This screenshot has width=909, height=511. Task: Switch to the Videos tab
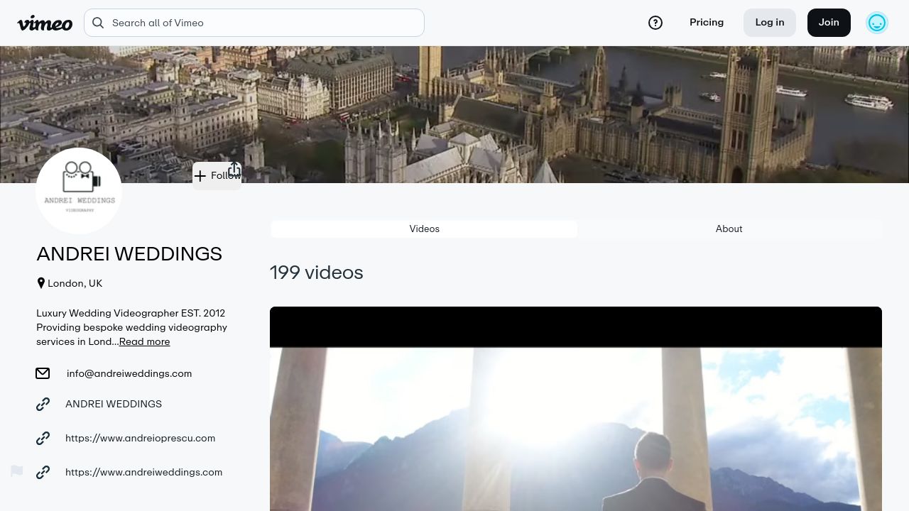pyautogui.click(x=424, y=229)
